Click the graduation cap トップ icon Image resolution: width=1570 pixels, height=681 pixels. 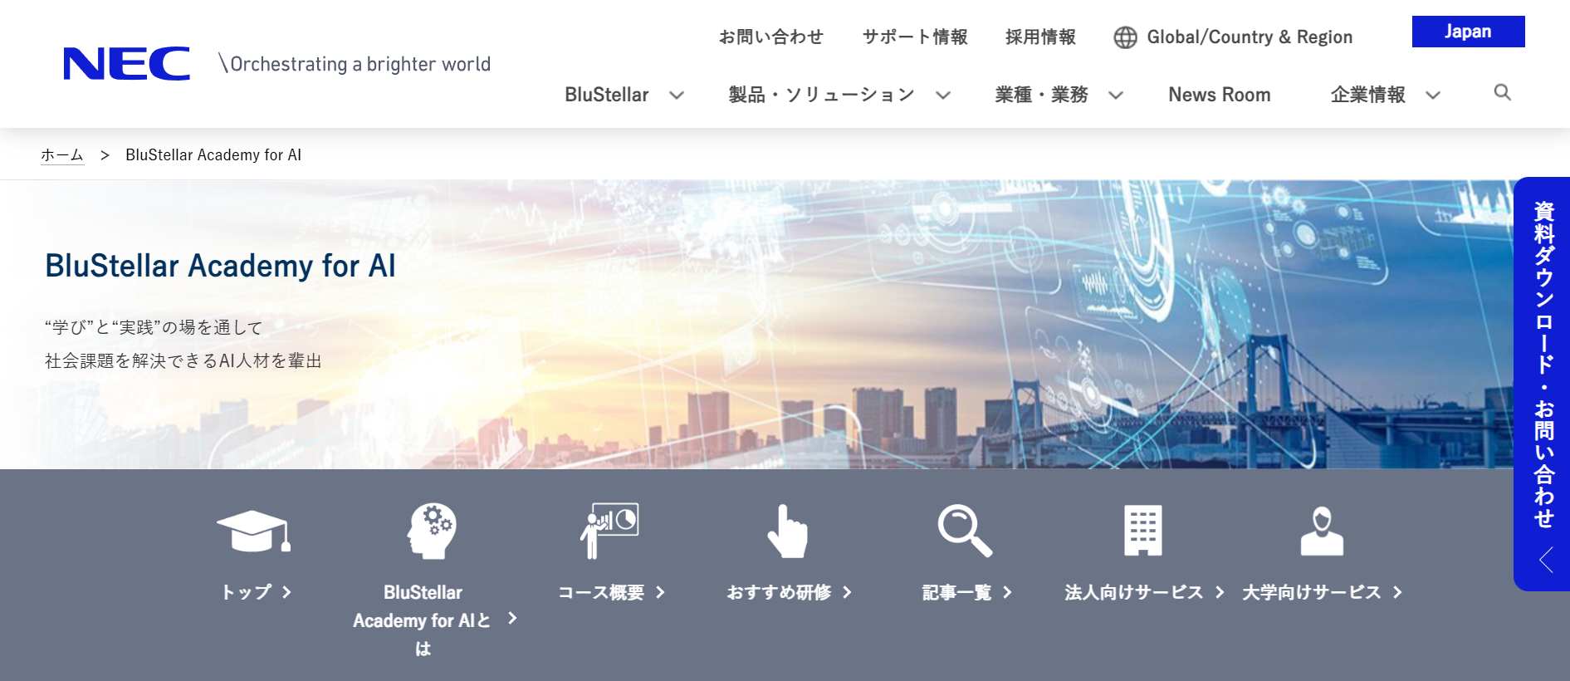253,532
